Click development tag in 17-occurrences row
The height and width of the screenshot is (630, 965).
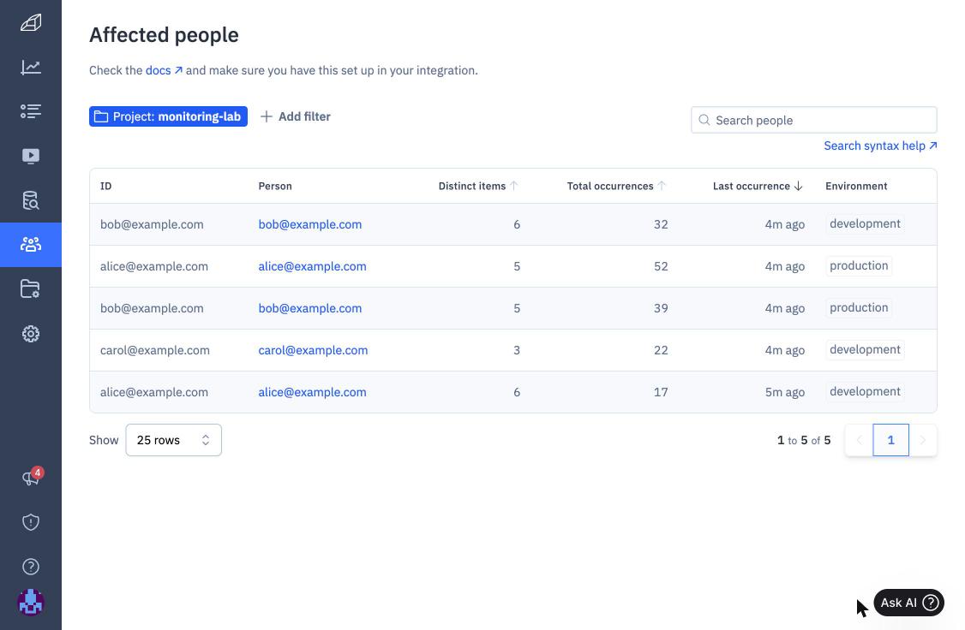[865, 391]
